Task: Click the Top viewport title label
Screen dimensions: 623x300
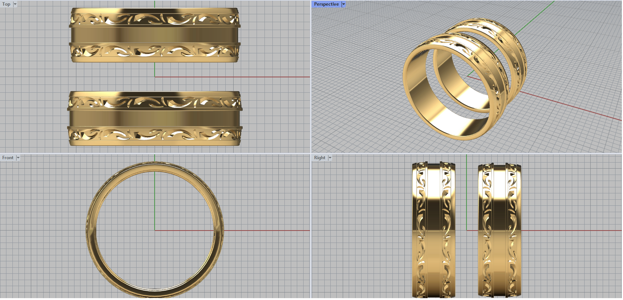Action: click(x=6, y=4)
